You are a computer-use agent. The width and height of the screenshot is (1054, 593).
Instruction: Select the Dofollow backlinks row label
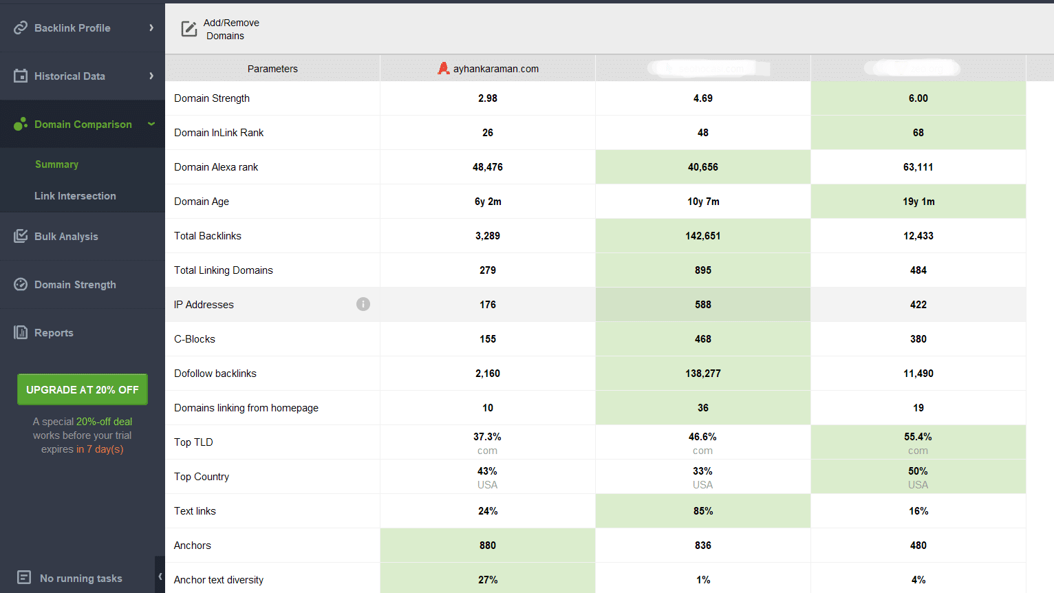coord(215,374)
